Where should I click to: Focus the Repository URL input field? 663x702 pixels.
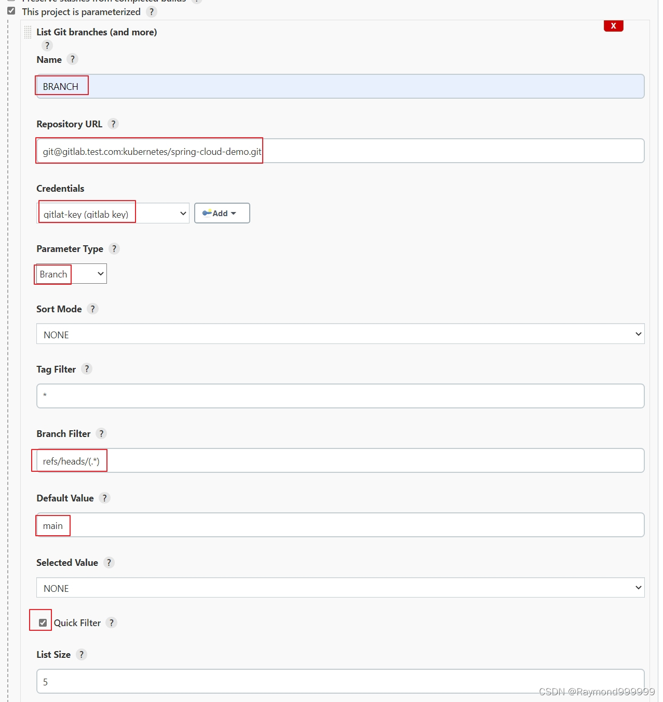340,151
